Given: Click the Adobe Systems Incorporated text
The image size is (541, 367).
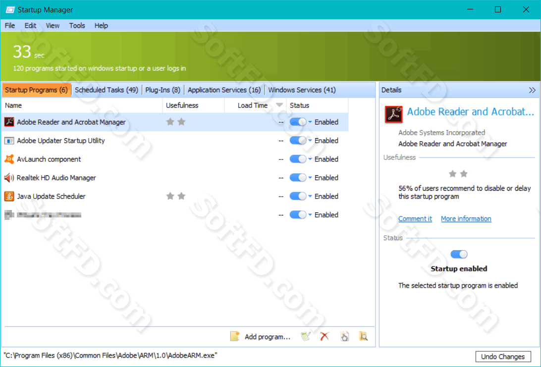Looking at the screenshot, I should point(441,132).
